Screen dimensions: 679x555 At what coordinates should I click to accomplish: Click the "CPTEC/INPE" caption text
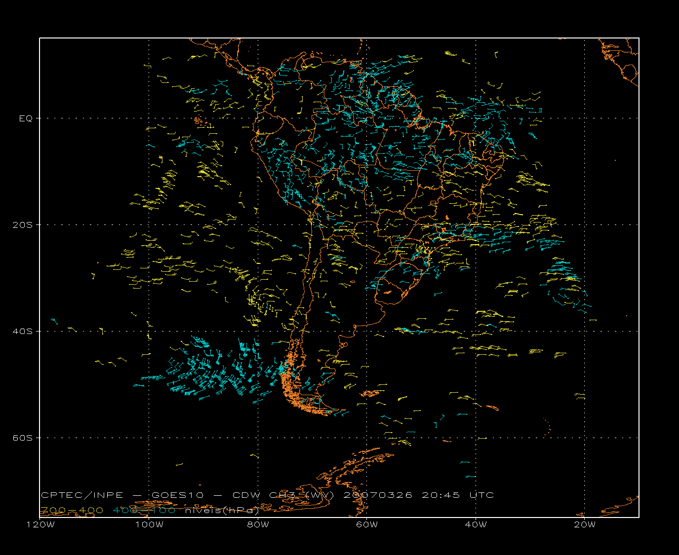pos(82,495)
